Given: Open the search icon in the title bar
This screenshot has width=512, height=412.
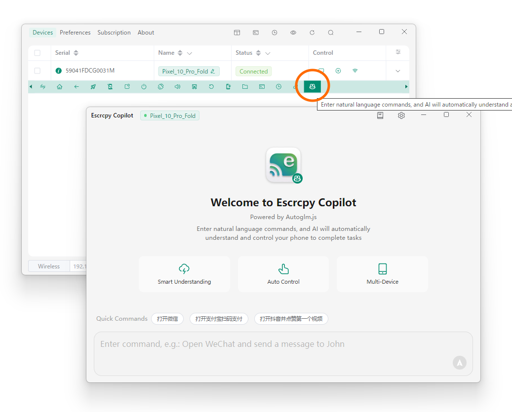Looking at the screenshot, I should (x=330, y=32).
